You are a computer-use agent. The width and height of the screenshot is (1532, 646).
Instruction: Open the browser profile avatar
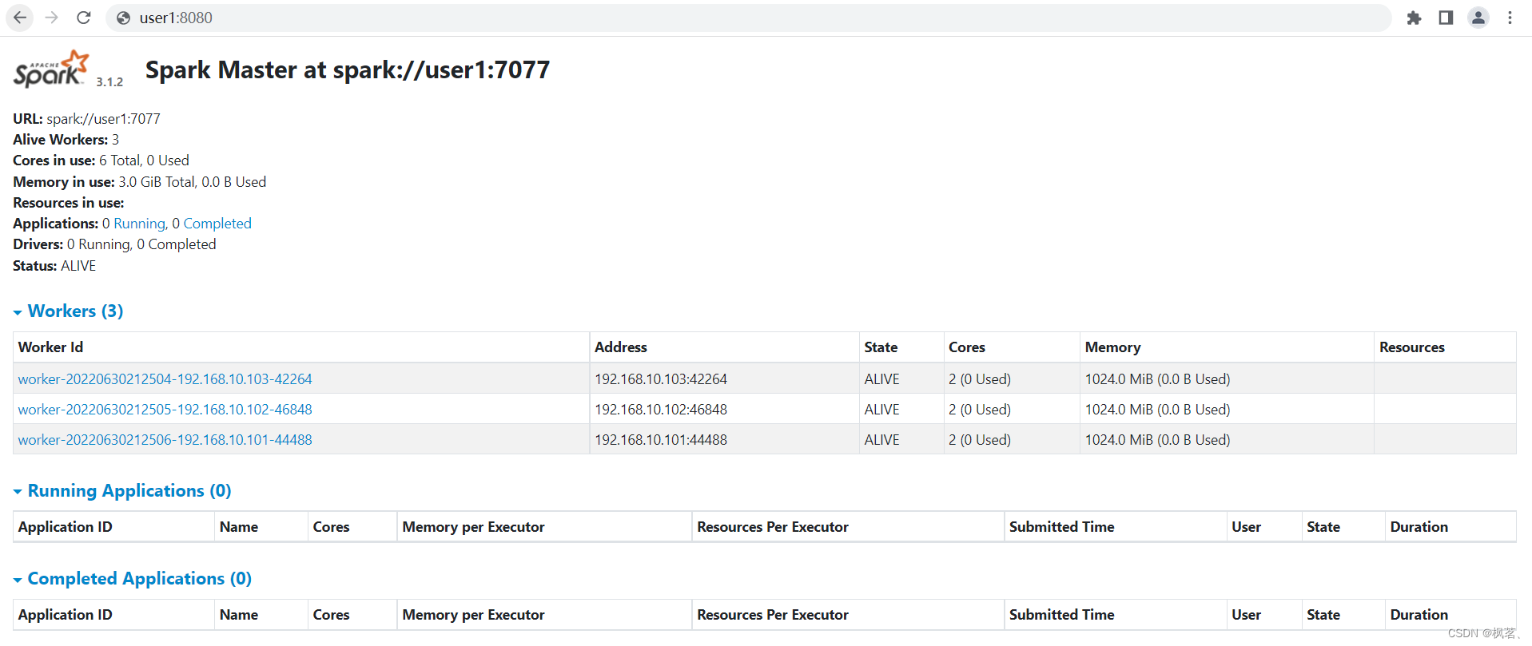[x=1478, y=18]
